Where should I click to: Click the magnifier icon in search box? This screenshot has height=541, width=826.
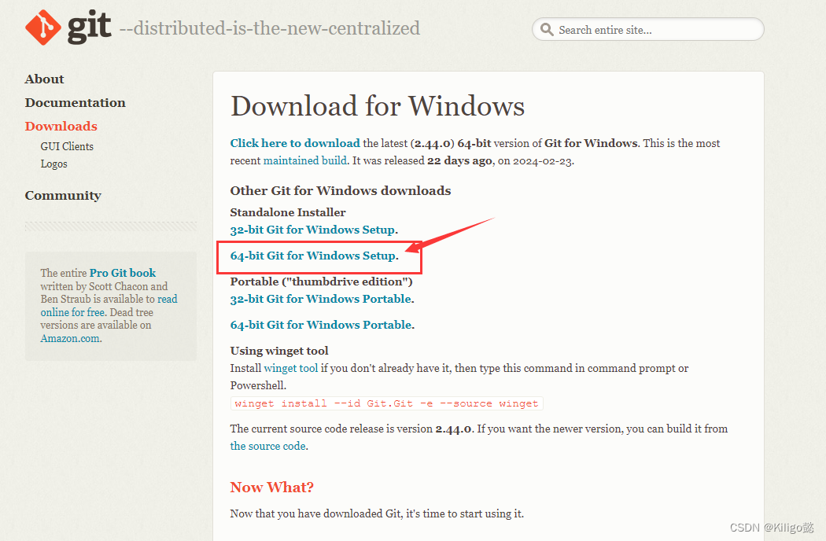pyautogui.click(x=547, y=30)
